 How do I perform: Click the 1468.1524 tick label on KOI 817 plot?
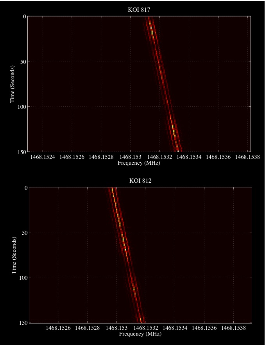43,157
